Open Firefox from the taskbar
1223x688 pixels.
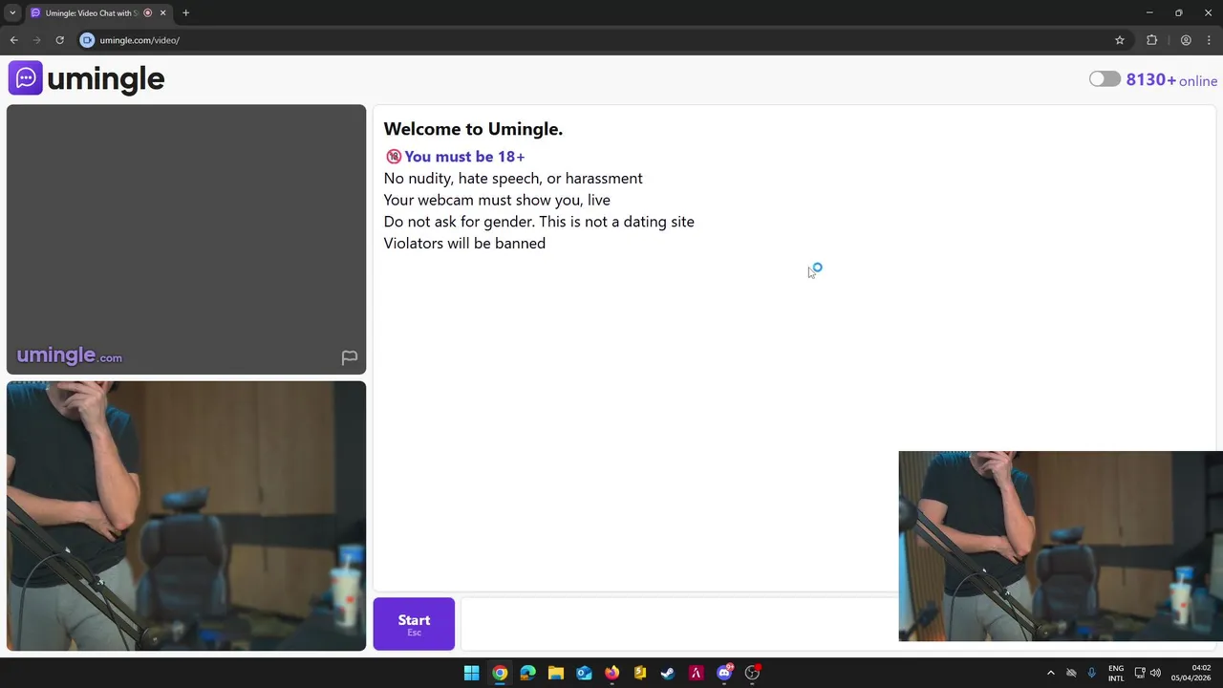611,673
